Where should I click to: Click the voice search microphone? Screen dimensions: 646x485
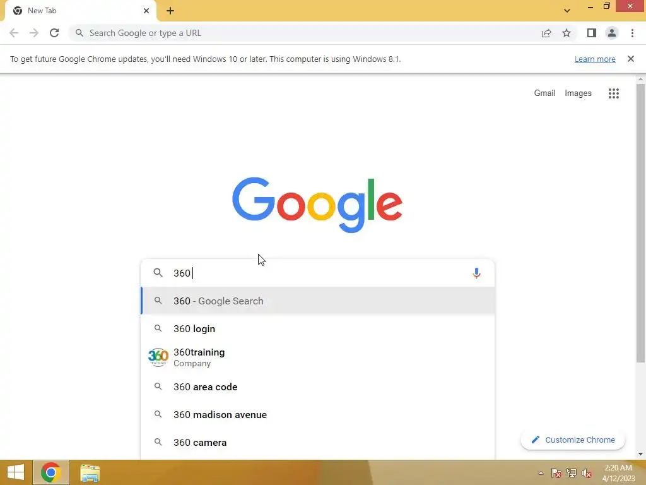click(x=476, y=273)
